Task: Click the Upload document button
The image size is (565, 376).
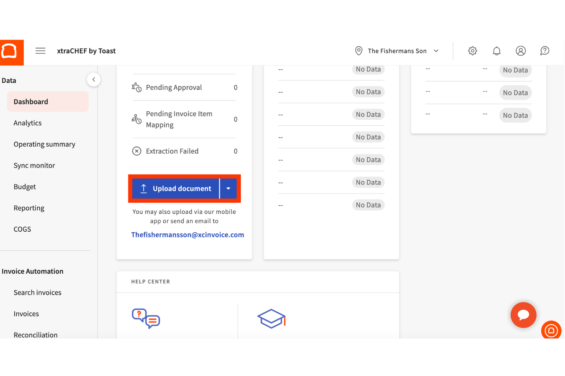Action: coord(176,189)
